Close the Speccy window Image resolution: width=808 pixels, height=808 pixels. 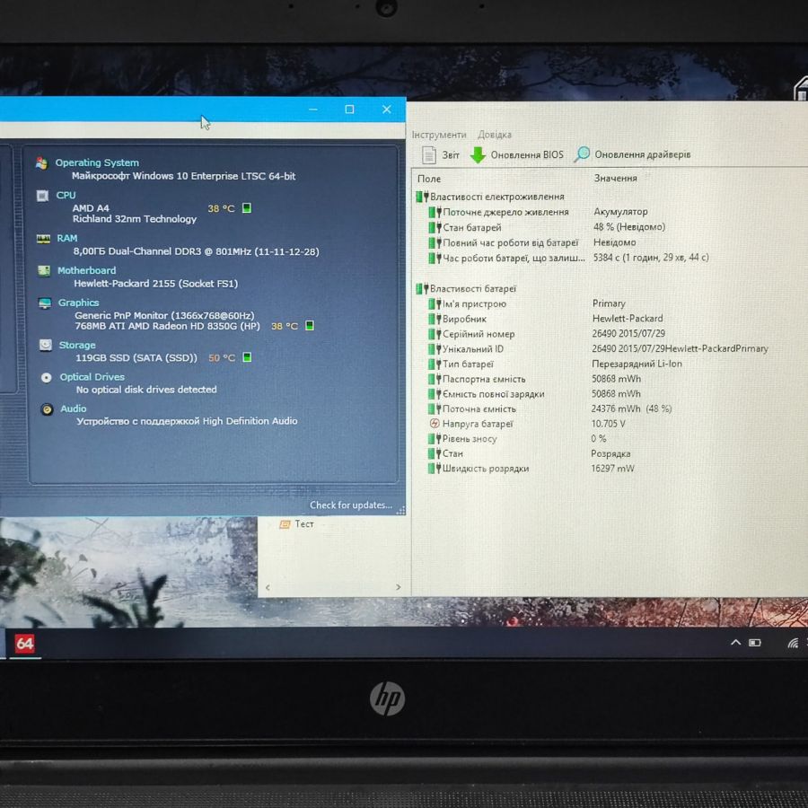click(386, 110)
